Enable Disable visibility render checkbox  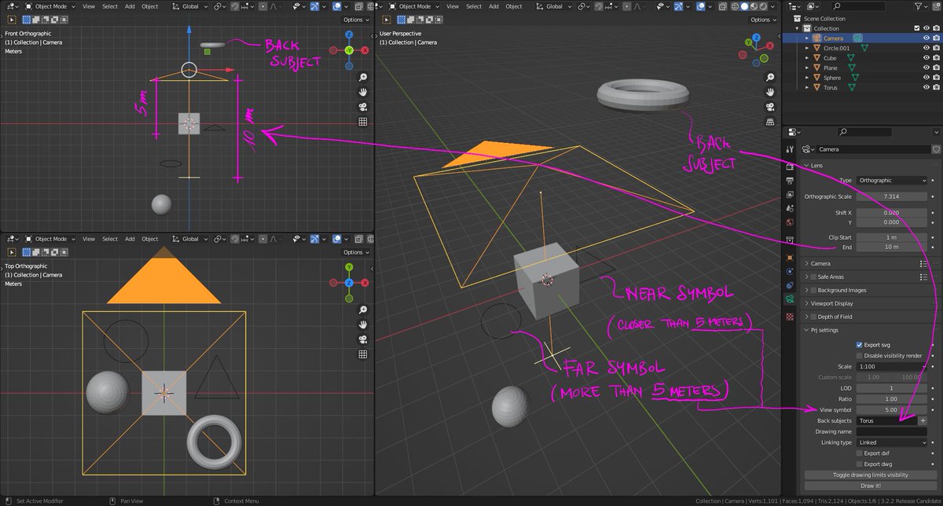pos(859,355)
